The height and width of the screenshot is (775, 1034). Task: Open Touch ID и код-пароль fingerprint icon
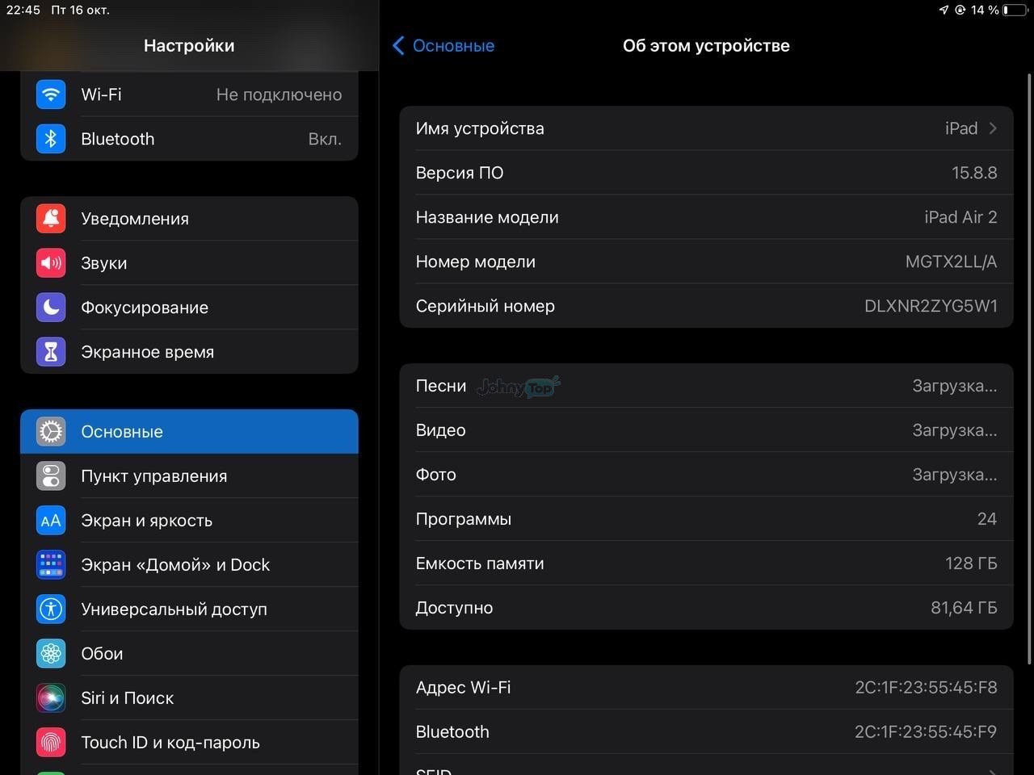coord(51,743)
